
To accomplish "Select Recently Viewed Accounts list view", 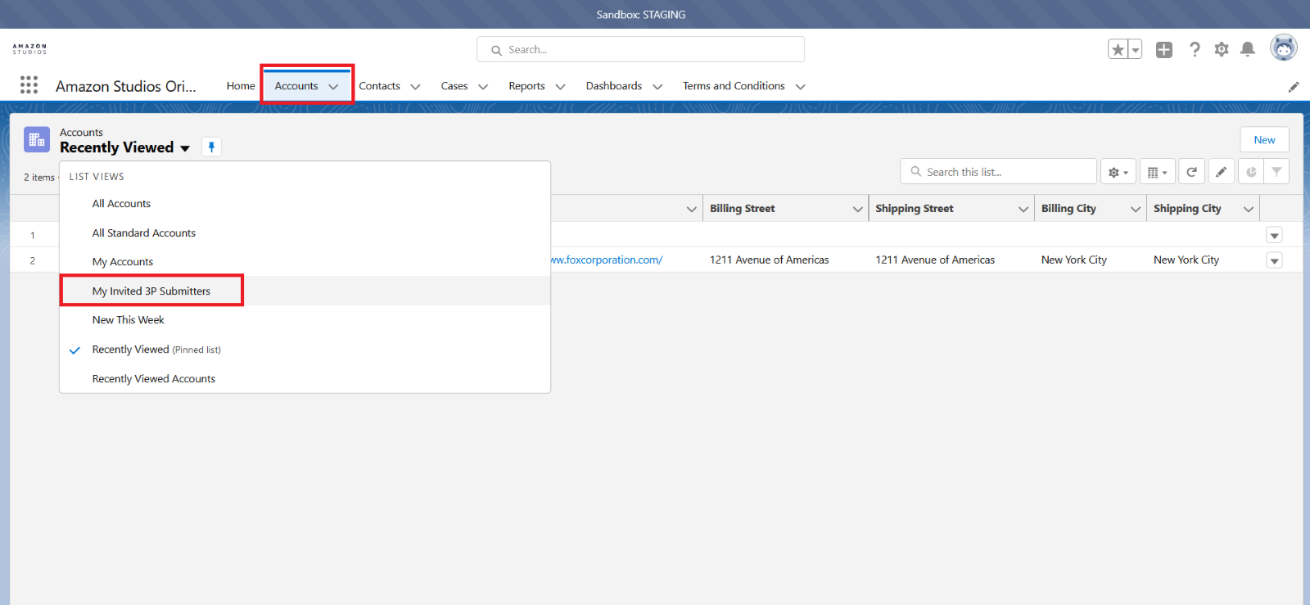I will 305,379.
